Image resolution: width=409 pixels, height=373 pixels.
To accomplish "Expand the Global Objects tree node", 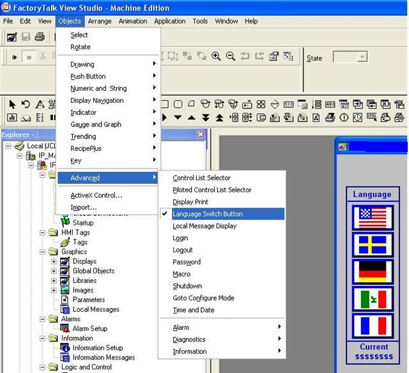I will pyautogui.click(x=54, y=271).
